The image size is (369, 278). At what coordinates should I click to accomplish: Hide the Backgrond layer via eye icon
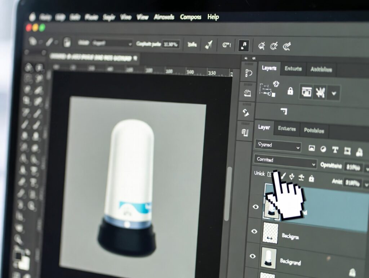(253, 256)
